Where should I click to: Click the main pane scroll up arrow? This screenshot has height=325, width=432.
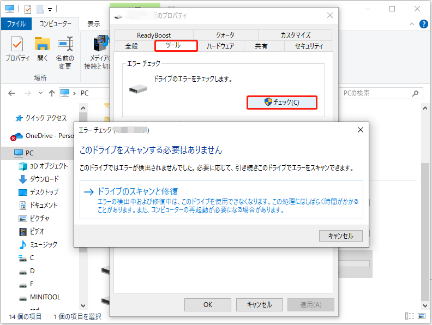(x=425, y=108)
